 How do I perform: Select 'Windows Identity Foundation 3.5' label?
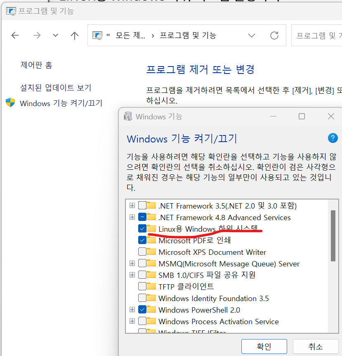tap(213, 298)
